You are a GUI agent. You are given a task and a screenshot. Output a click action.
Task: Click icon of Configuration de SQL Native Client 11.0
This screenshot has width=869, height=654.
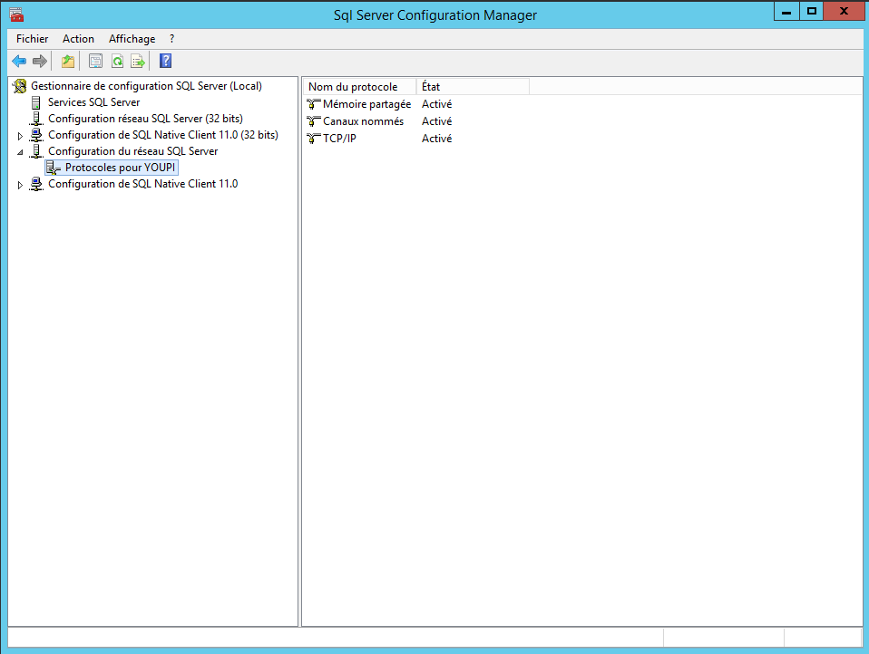click(36, 184)
